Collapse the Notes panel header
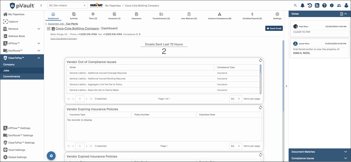 click(346, 14)
